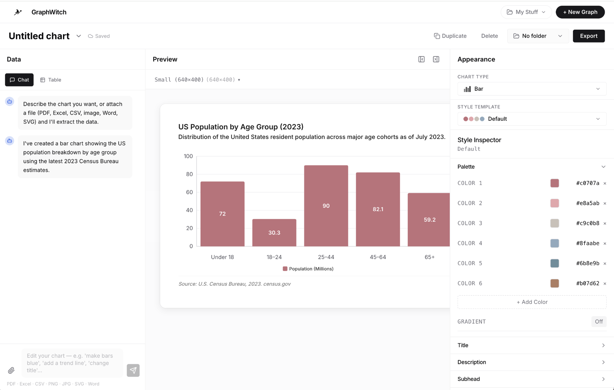Open Color 3 swatch #c9c0b8
Screen dimensions: 614x390
click(555, 223)
